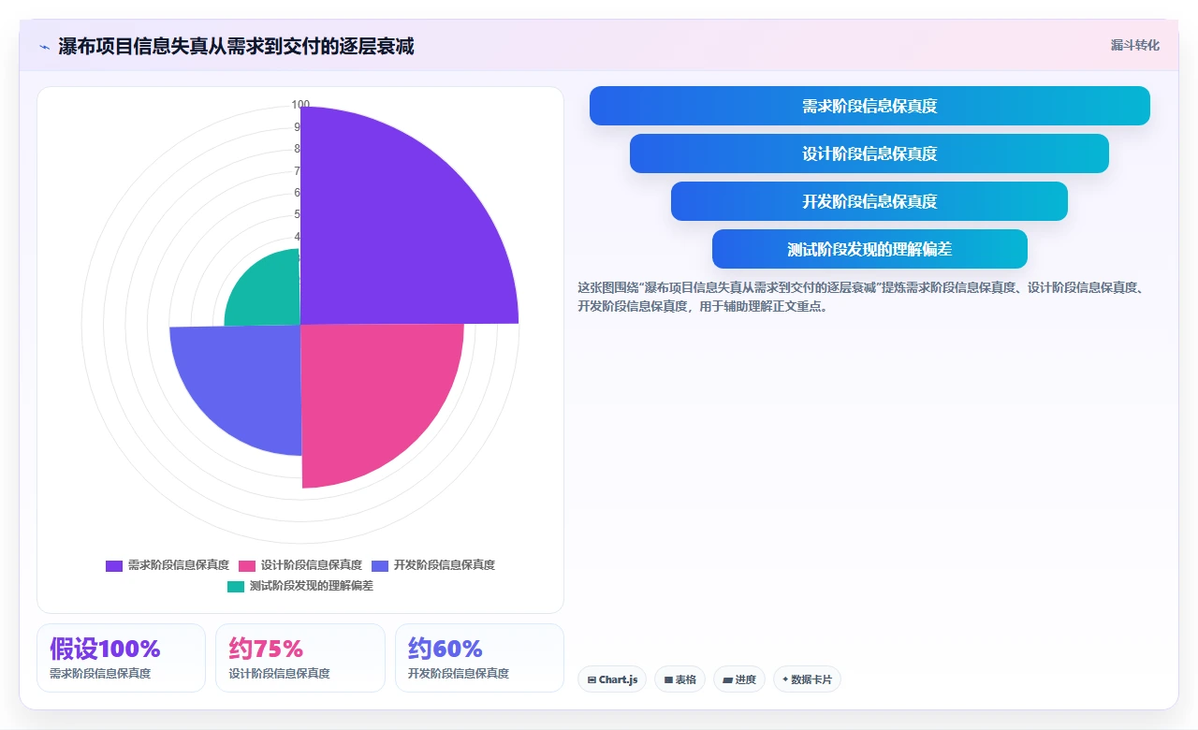Click the lightning icon beside the title
Viewport: 1198px width, 730px height.
point(45,47)
